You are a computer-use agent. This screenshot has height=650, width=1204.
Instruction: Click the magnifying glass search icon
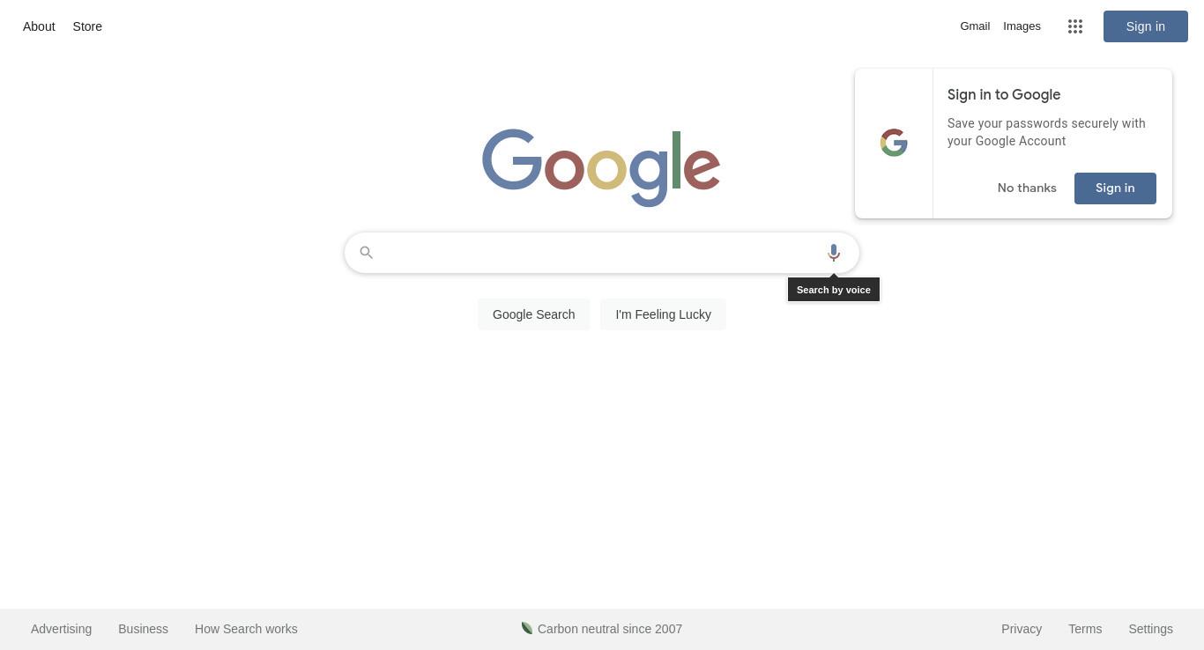367,253
